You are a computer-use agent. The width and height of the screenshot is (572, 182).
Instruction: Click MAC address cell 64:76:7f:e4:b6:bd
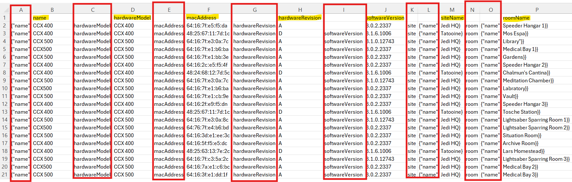pos(208,127)
